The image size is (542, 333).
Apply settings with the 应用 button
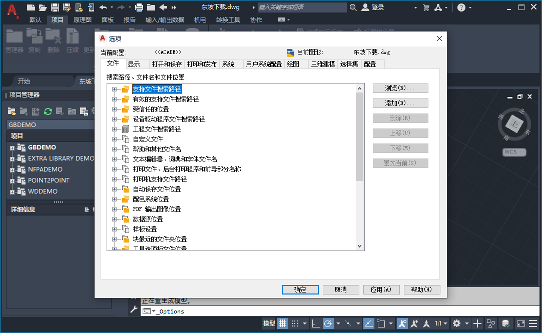tap(381, 289)
